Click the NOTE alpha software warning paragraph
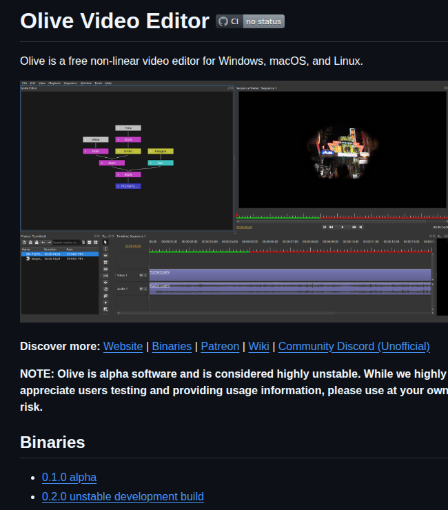 coord(234,390)
